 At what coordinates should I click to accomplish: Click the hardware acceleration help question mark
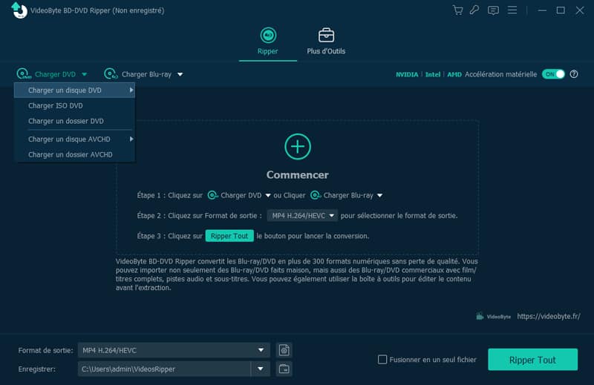pos(574,74)
